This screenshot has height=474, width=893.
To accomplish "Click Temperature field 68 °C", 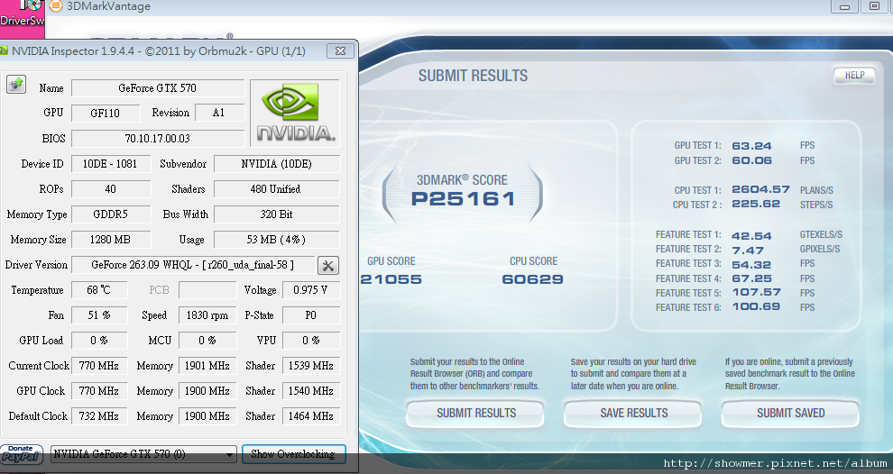I will coord(99,290).
